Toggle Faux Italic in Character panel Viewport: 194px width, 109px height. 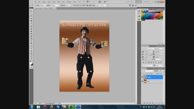click(x=145, y=62)
